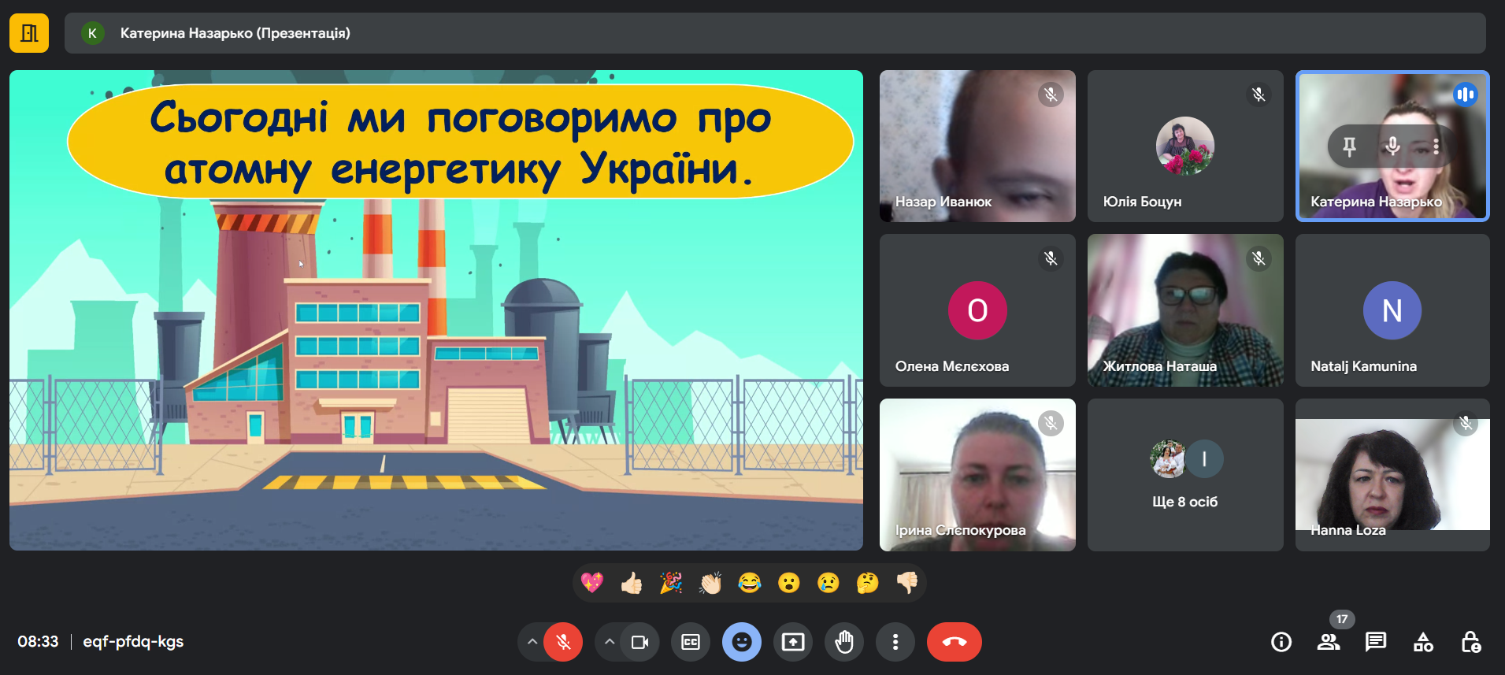
Task: Pin Катерина Назарько's video tile
Action: tap(1349, 146)
